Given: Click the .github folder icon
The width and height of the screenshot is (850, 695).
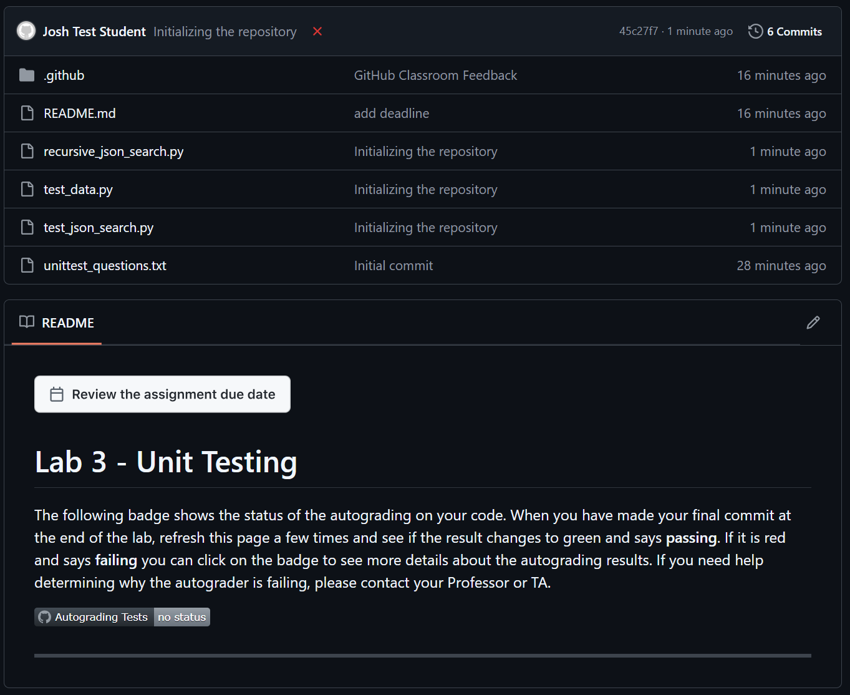Looking at the screenshot, I should [26, 75].
